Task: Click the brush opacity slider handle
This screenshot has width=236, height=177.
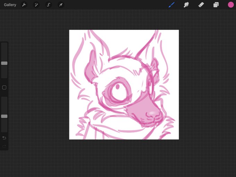Action: click(x=4, y=116)
